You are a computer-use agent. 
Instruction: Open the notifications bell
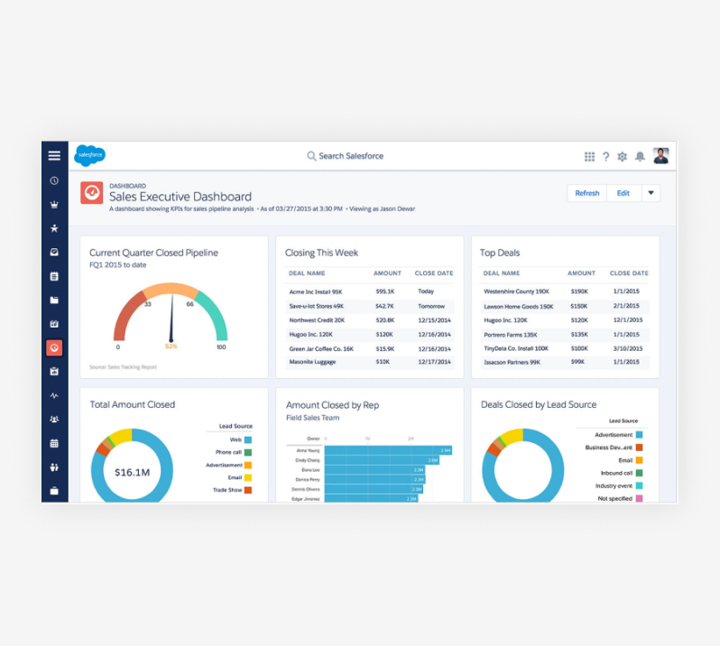point(640,157)
